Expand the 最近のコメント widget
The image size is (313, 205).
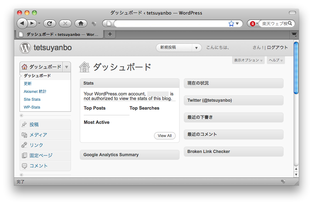coord(234,134)
